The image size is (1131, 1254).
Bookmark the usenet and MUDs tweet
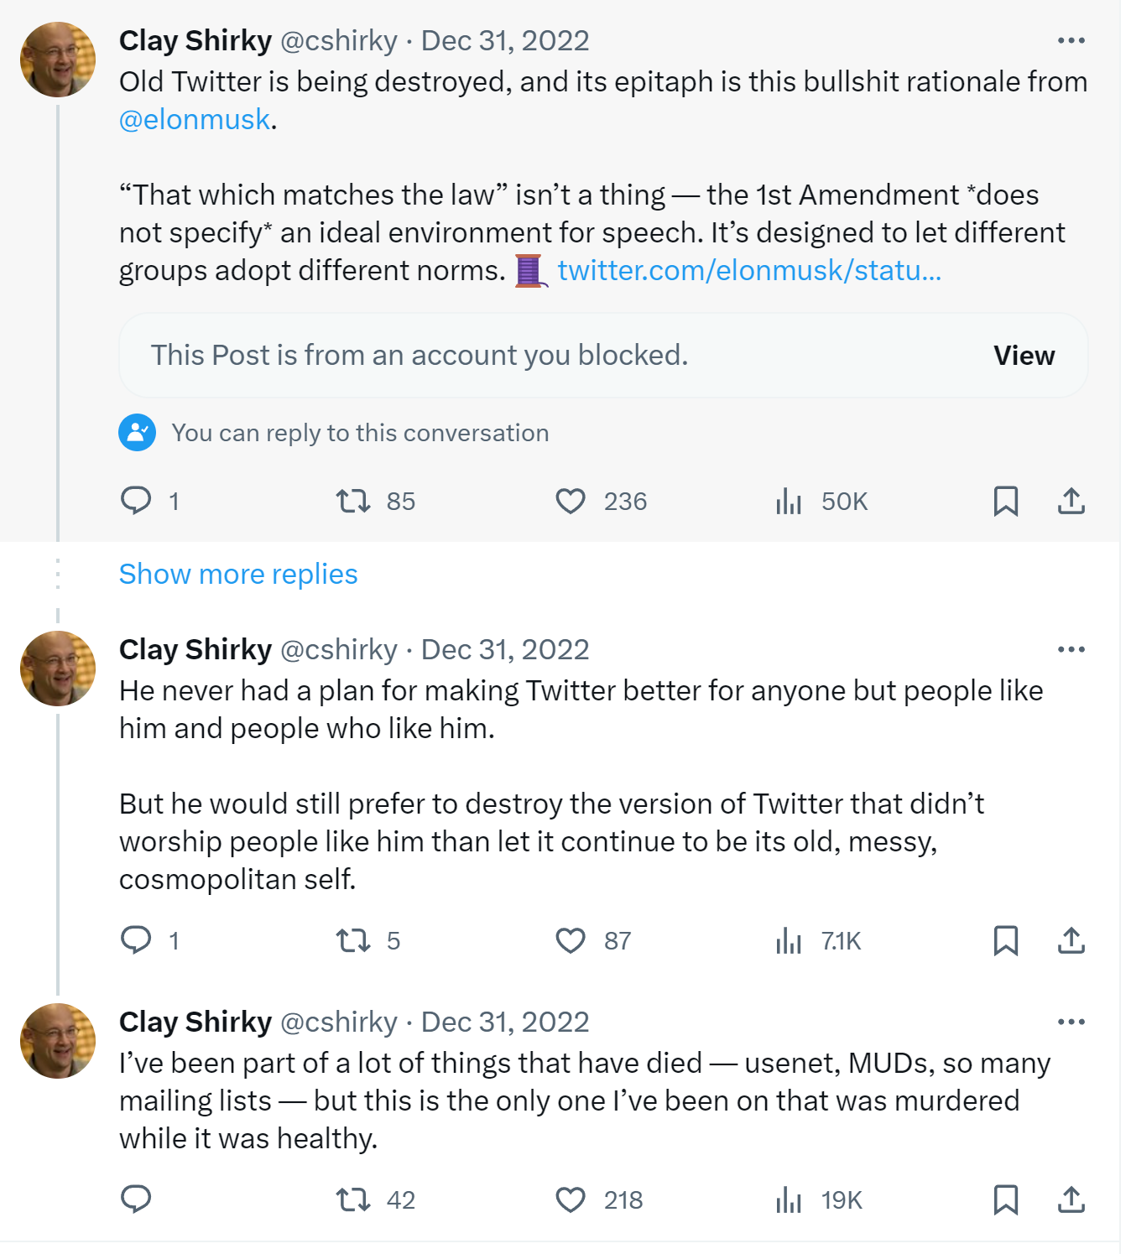coord(1005,1199)
